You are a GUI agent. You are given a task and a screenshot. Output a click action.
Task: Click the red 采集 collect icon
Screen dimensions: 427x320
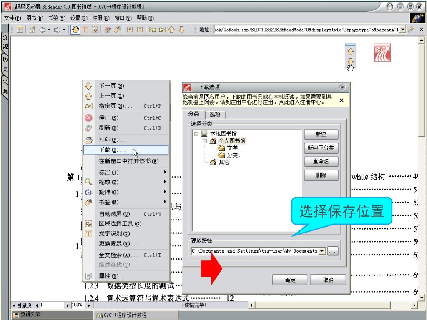[382, 53]
